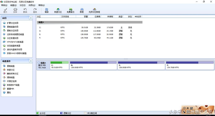This screenshot has width=215, height=116.
Task: Click 重建MBR in the disk operations list
Action: [x=11, y=89]
